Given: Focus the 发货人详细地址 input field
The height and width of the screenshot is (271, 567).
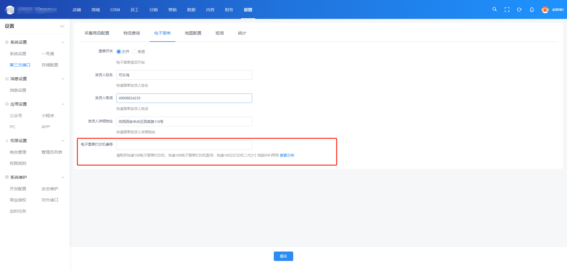Looking at the screenshot, I should [x=184, y=121].
